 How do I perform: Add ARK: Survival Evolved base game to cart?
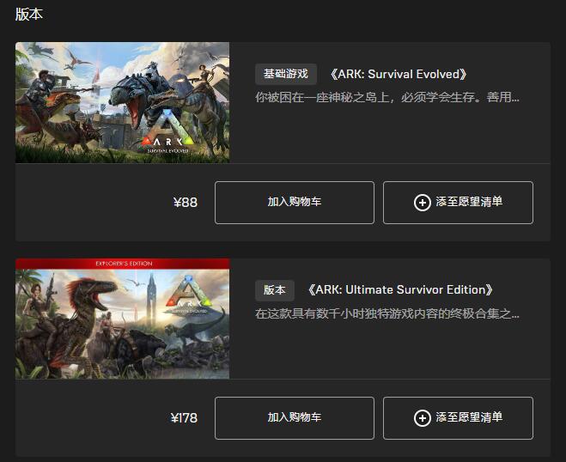click(x=295, y=203)
